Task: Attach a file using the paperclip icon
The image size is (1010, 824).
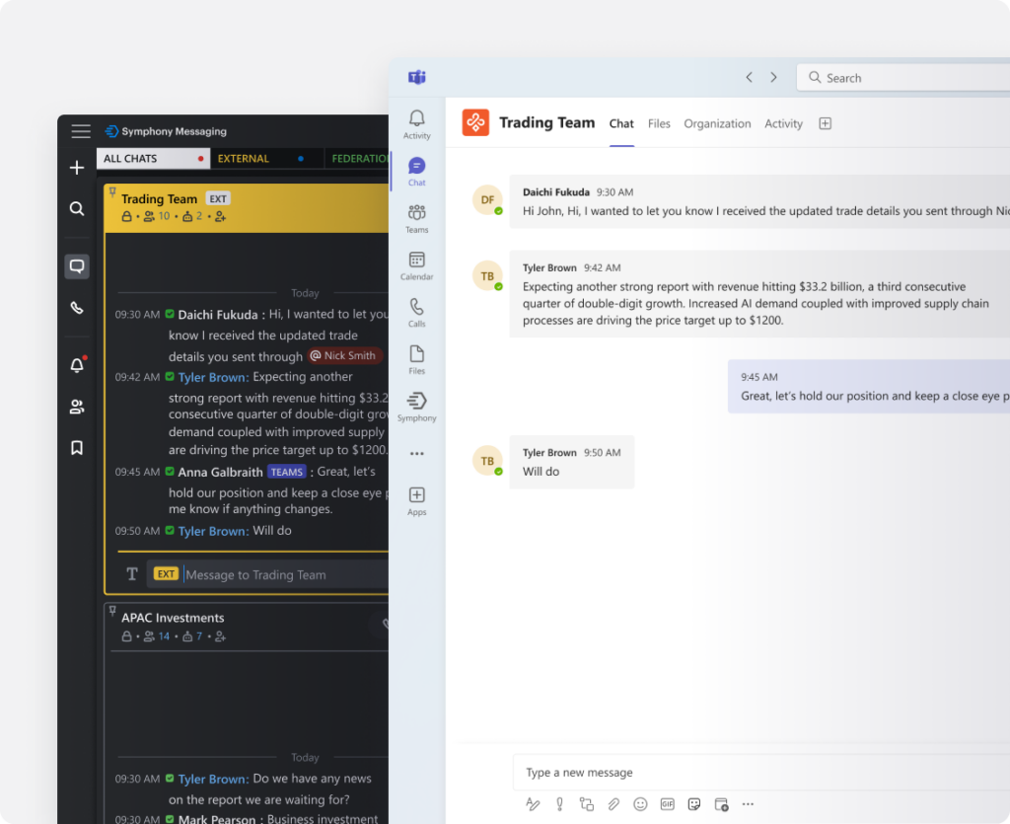Action: coord(613,804)
